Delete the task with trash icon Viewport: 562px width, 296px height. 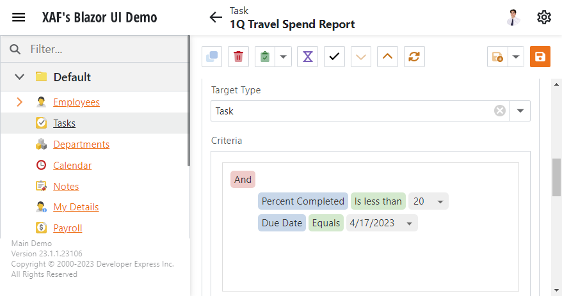(238, 56)
